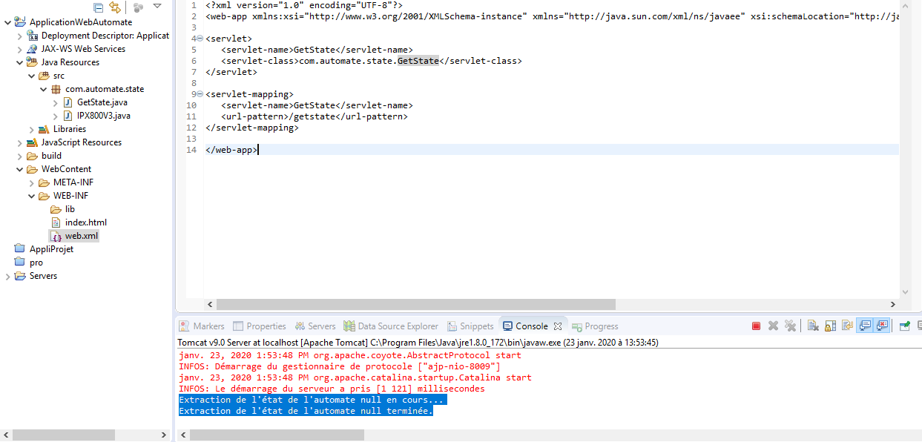Toggle Word Wrap in Console

(847, 326)
